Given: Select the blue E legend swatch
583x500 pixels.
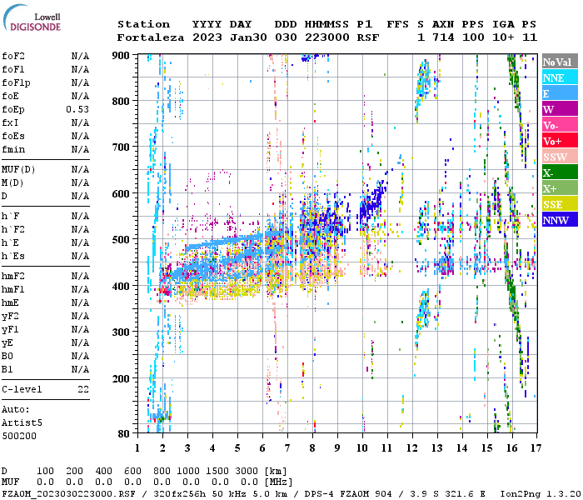Looking at the screenshot, I should pos(560,93).
